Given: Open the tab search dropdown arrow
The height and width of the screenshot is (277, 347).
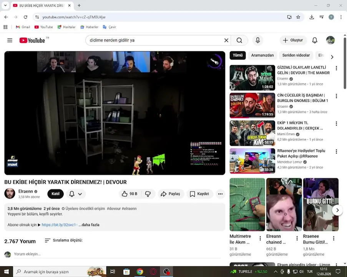Looking at the screenshot, I should pyautogui.click(x=5, y=5).
